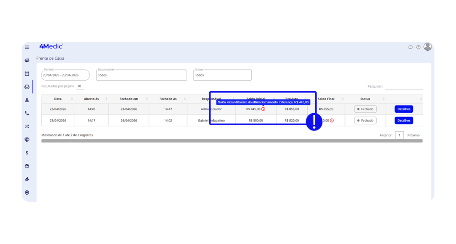Click Detalhes for the Gabriel row

tap(403, 121)
